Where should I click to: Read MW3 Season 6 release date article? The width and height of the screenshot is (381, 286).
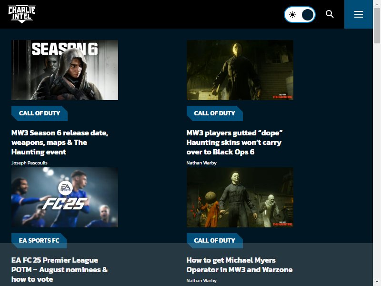(60, 142)
